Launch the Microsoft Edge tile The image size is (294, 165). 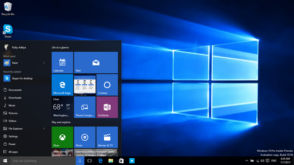(x=62, y=85)
